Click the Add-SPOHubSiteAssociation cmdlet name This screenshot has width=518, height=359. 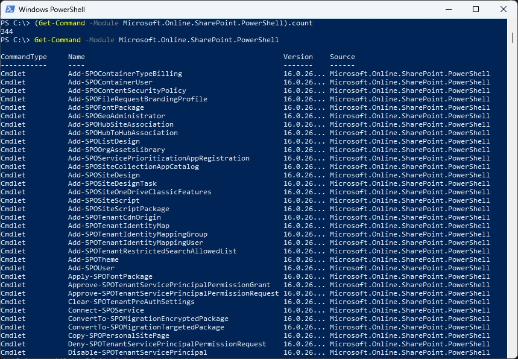click(x=121, y=124)
